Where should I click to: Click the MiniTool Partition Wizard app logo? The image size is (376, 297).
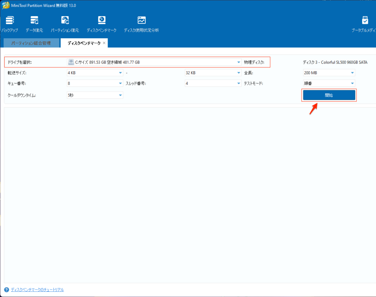pyautogui.click(x=5, y=5)
